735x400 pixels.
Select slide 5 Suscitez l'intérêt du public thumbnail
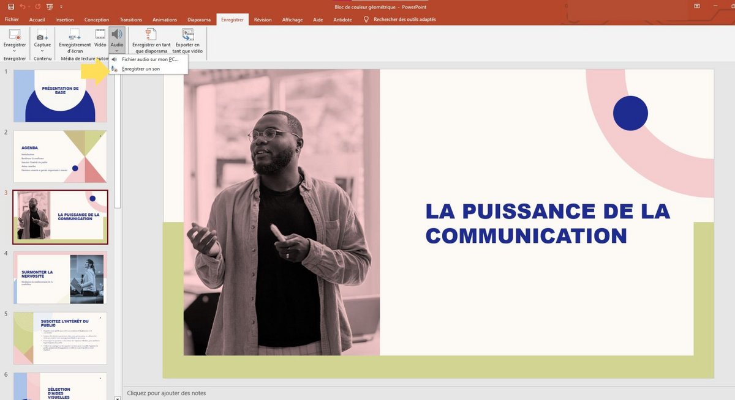[60, 338]
